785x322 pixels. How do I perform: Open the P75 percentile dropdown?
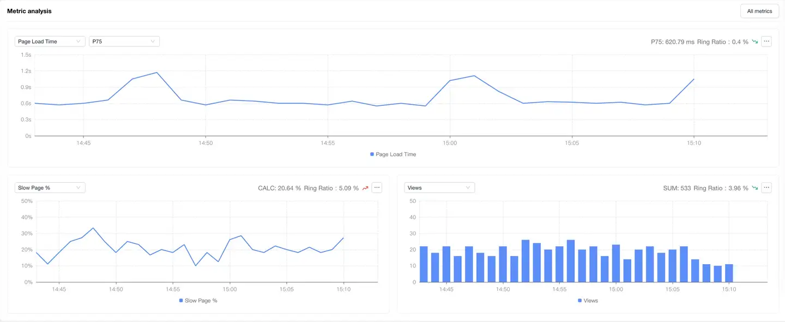(x=124, y=41)
